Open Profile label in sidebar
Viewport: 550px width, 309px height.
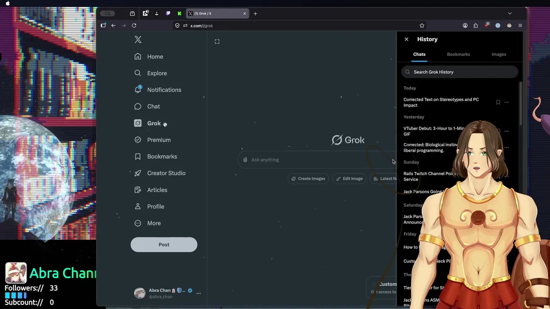156,206
